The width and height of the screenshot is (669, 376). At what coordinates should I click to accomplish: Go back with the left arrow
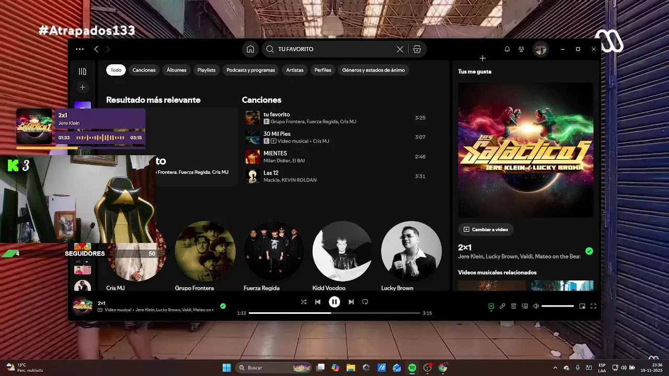96,49
